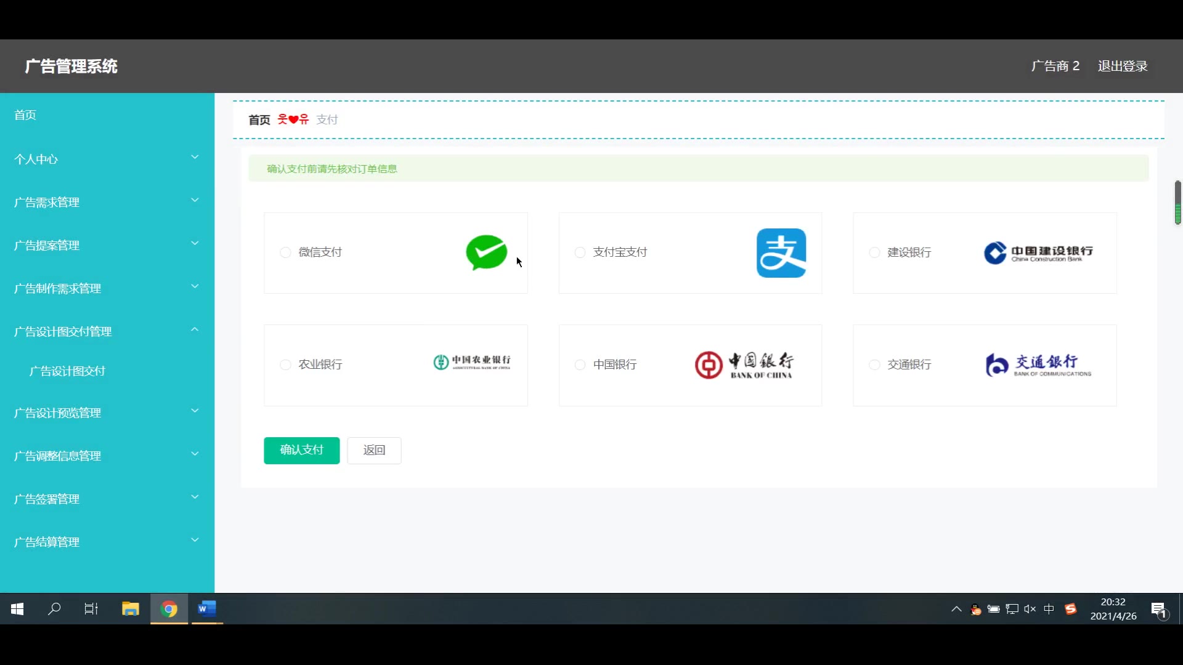This screenshot has height=665, width=1183.
Task: Open Task View on taskbar
Action: click(91, 609)
